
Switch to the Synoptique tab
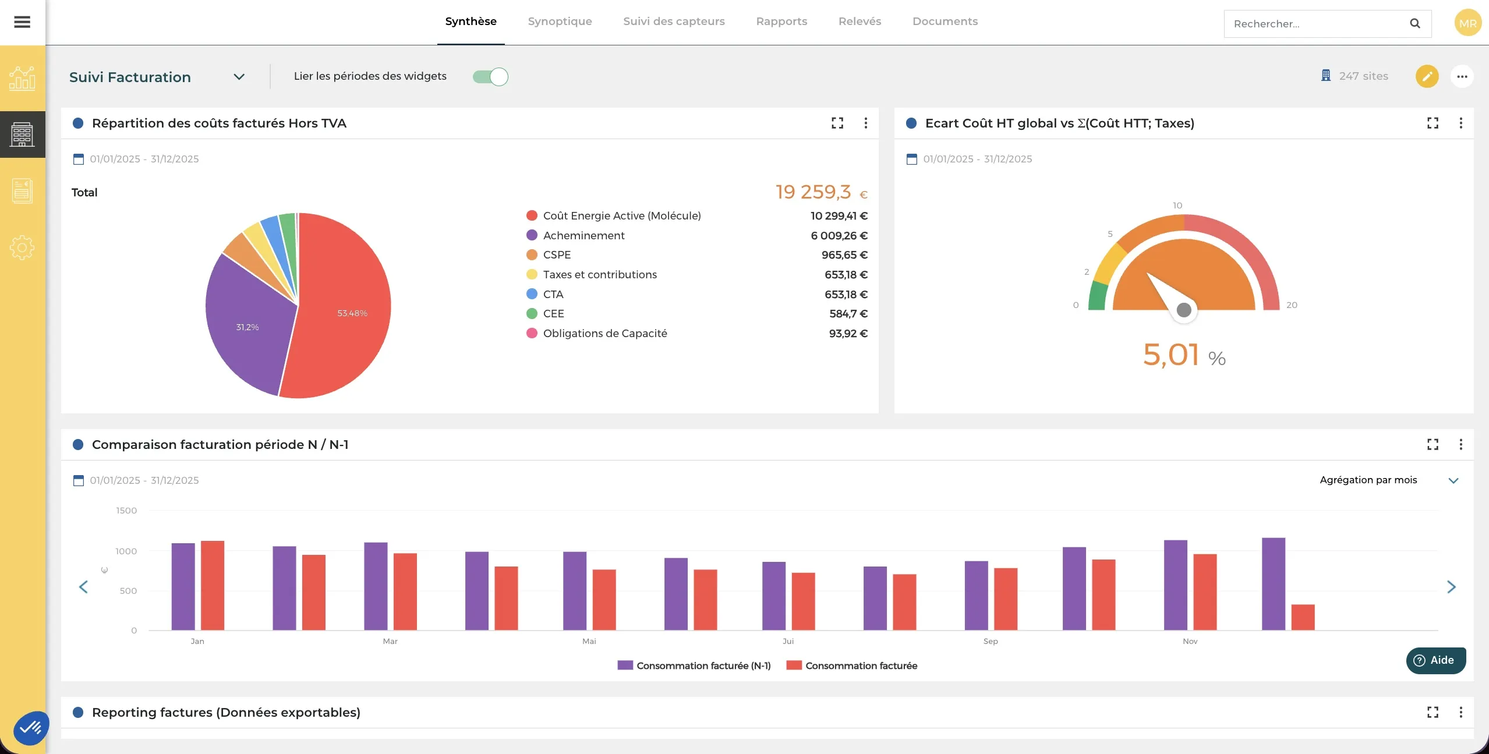[559, 22]
